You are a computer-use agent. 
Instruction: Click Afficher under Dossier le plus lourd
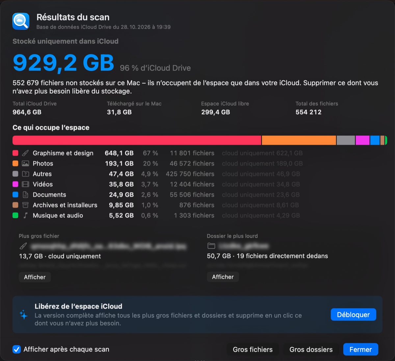click(x=223, y=277)
